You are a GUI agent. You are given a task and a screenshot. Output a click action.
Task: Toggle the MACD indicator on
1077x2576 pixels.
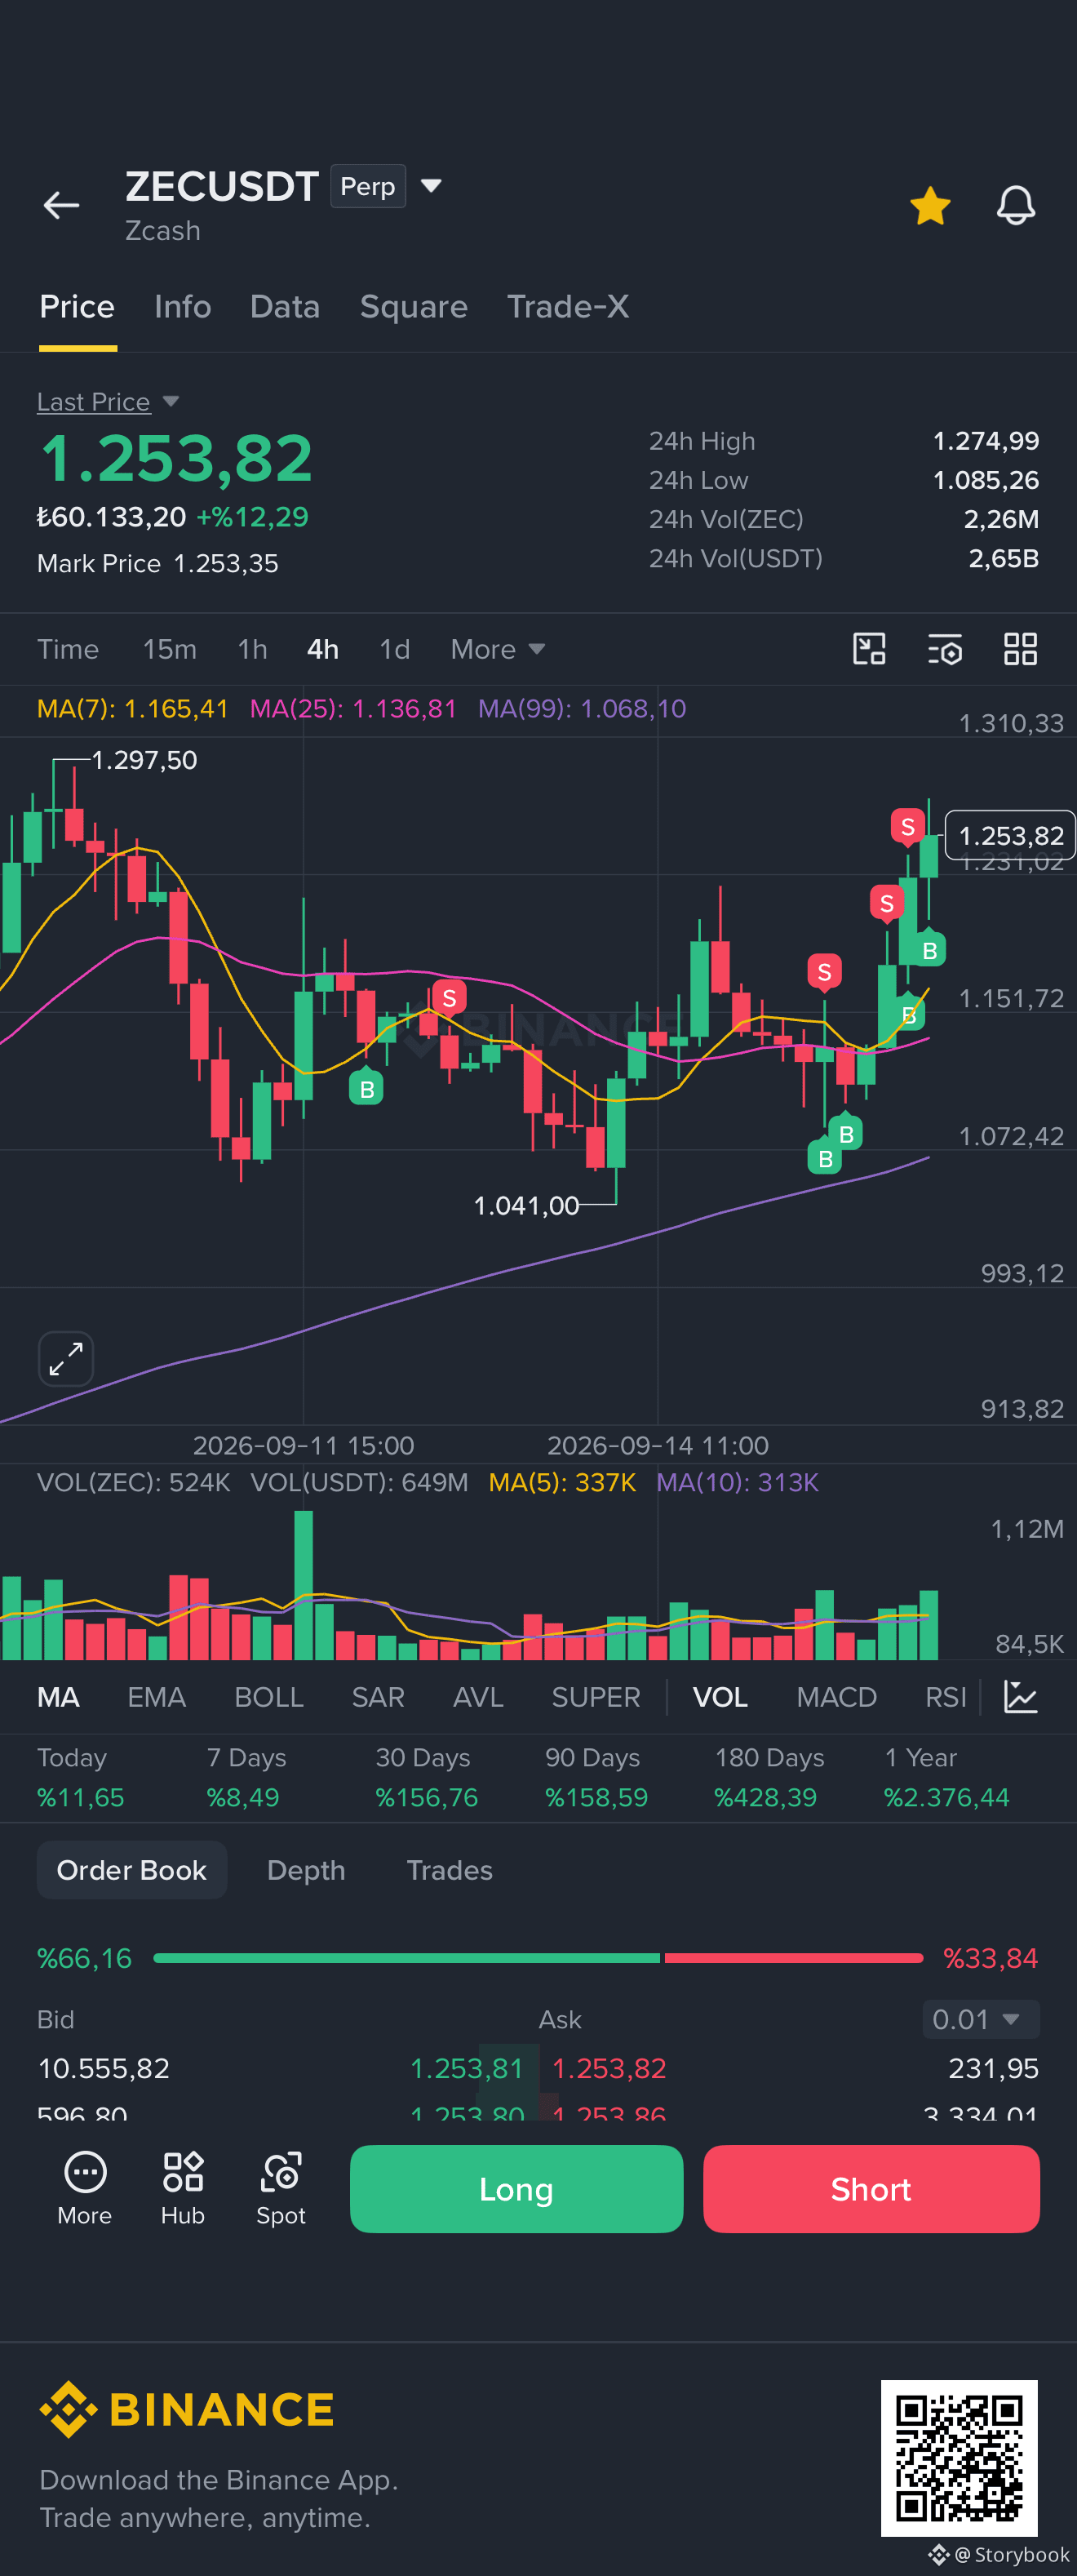836,1697
